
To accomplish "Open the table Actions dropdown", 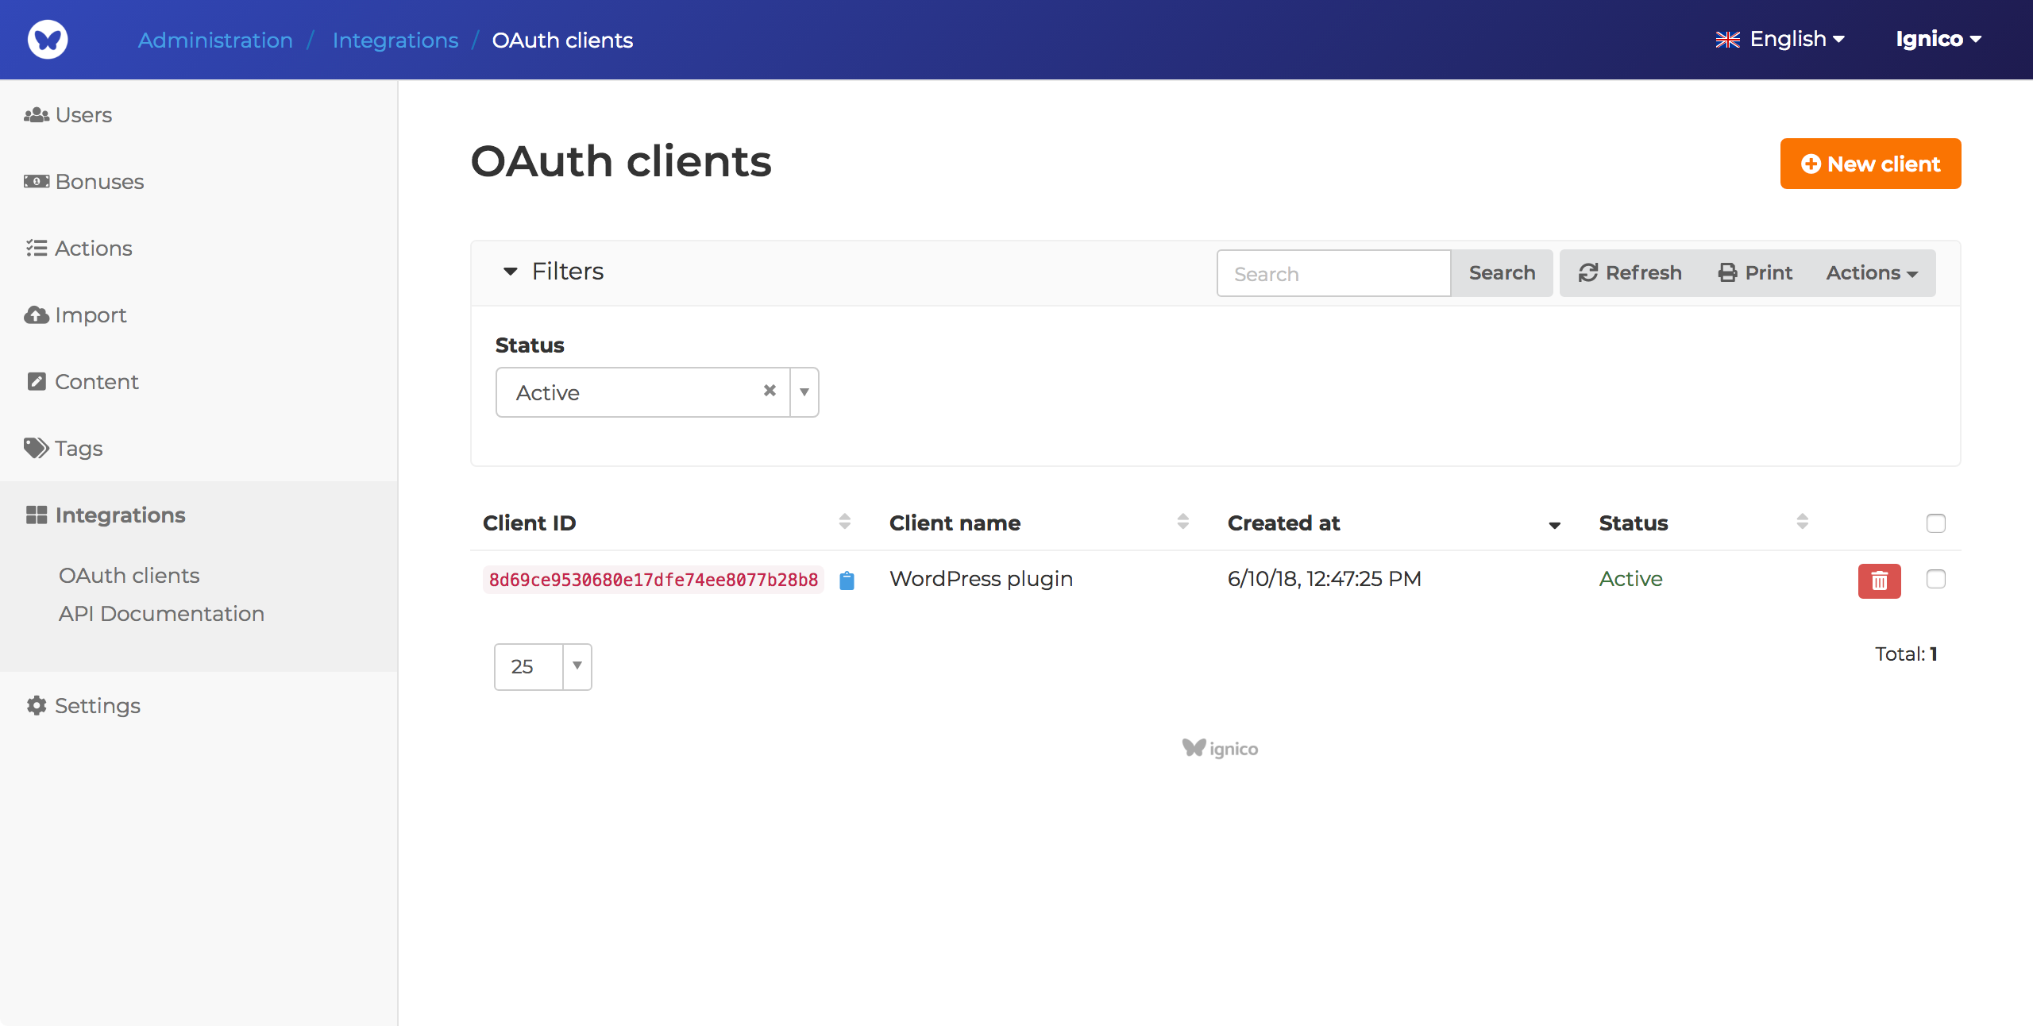I will click(x=1872, y=273).
